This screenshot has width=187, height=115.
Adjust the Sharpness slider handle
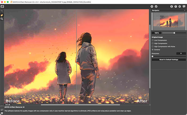click(153, 56)
